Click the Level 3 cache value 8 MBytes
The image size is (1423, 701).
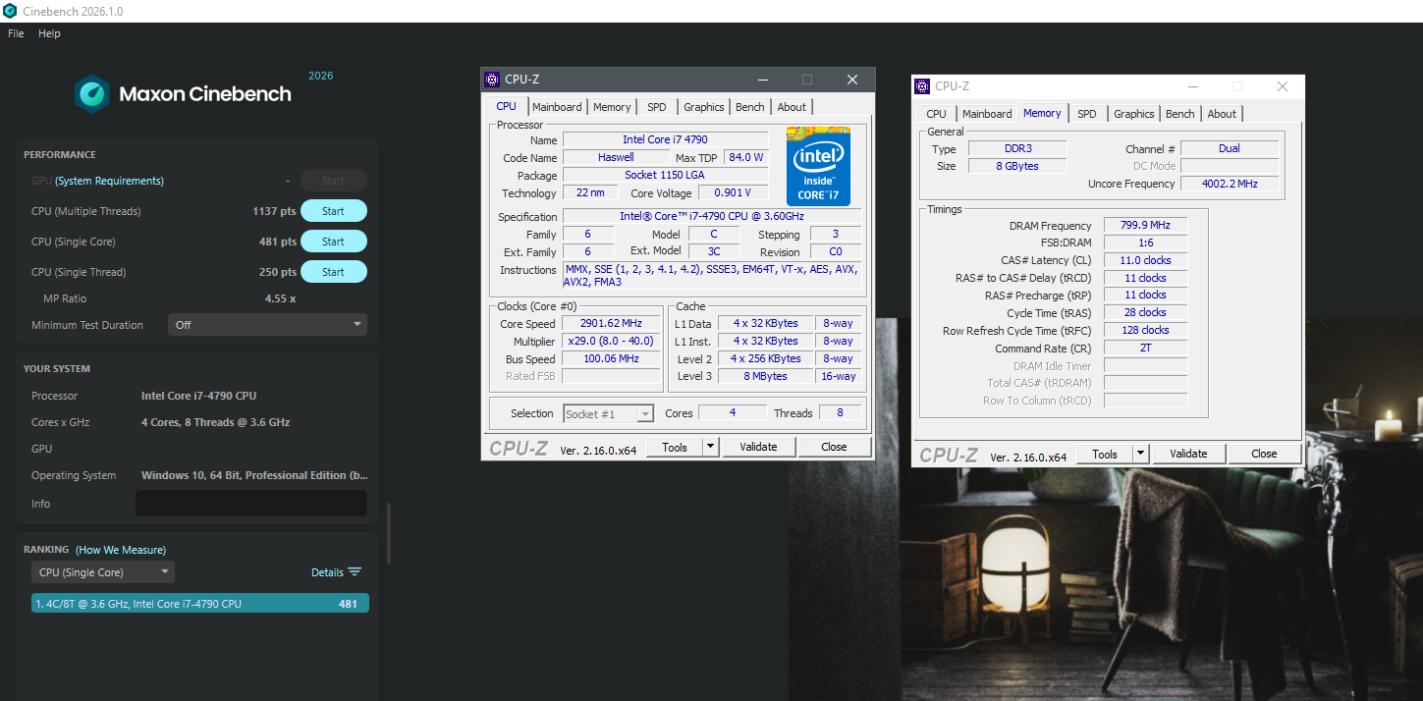point(765,376)
